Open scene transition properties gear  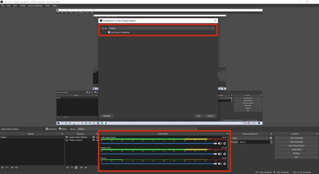[271, 138]
